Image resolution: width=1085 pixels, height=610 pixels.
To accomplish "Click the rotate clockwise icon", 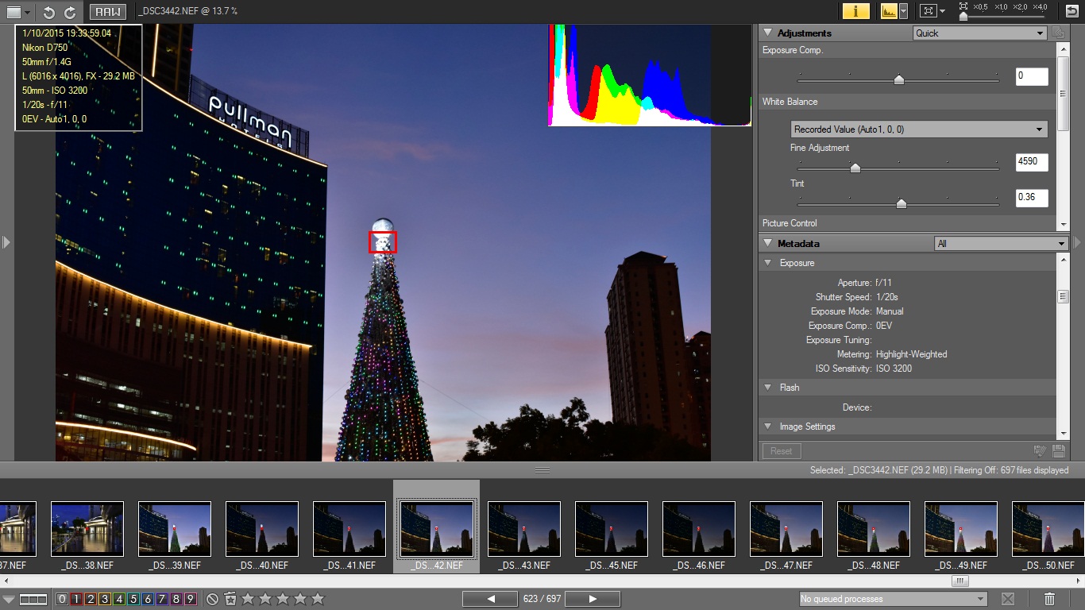I will 70,12.
